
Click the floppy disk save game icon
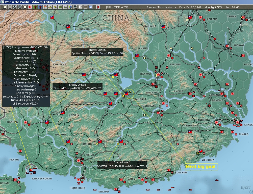[5, 7]
